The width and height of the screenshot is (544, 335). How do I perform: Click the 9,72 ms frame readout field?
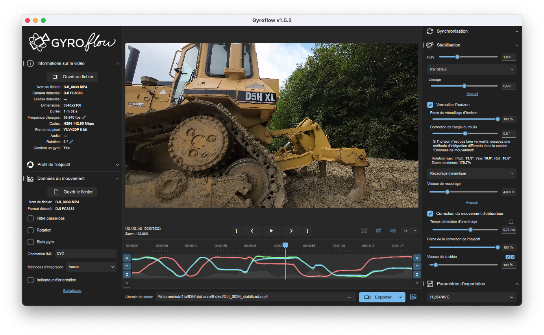(x=509, y=230)
